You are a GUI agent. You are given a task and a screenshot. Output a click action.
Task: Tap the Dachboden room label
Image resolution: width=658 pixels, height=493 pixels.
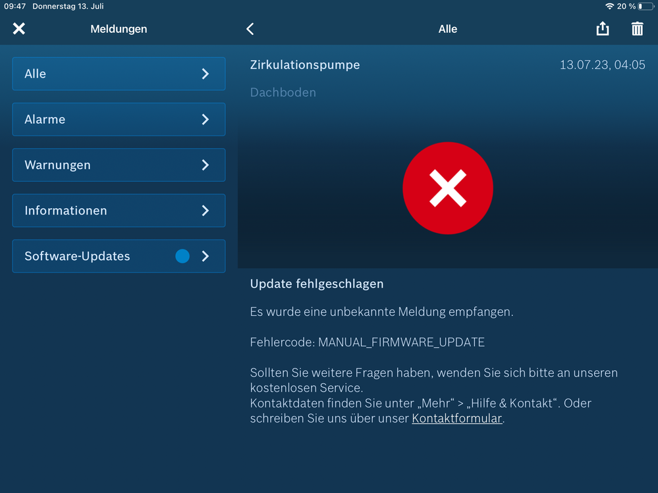click(283, 92)
